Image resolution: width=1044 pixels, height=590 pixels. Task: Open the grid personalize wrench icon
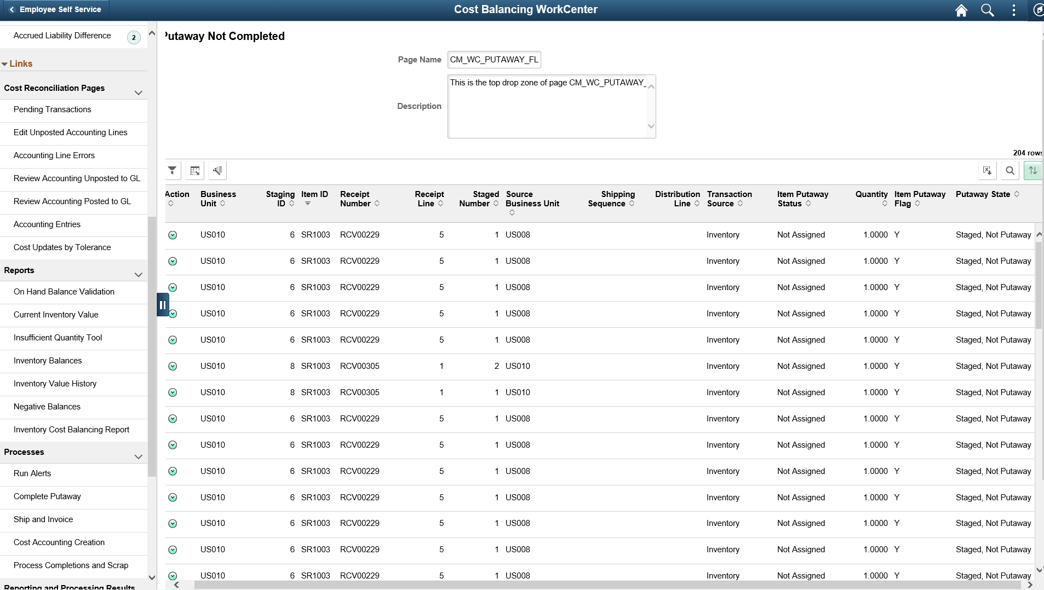pyautogui.click(x=217, y=170)
